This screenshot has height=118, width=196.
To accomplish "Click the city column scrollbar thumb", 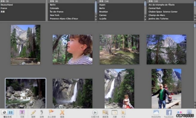I will 145,3.
